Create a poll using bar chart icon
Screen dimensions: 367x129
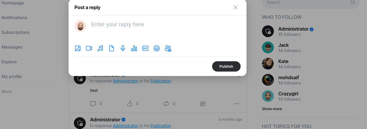(x=134, y=48)
